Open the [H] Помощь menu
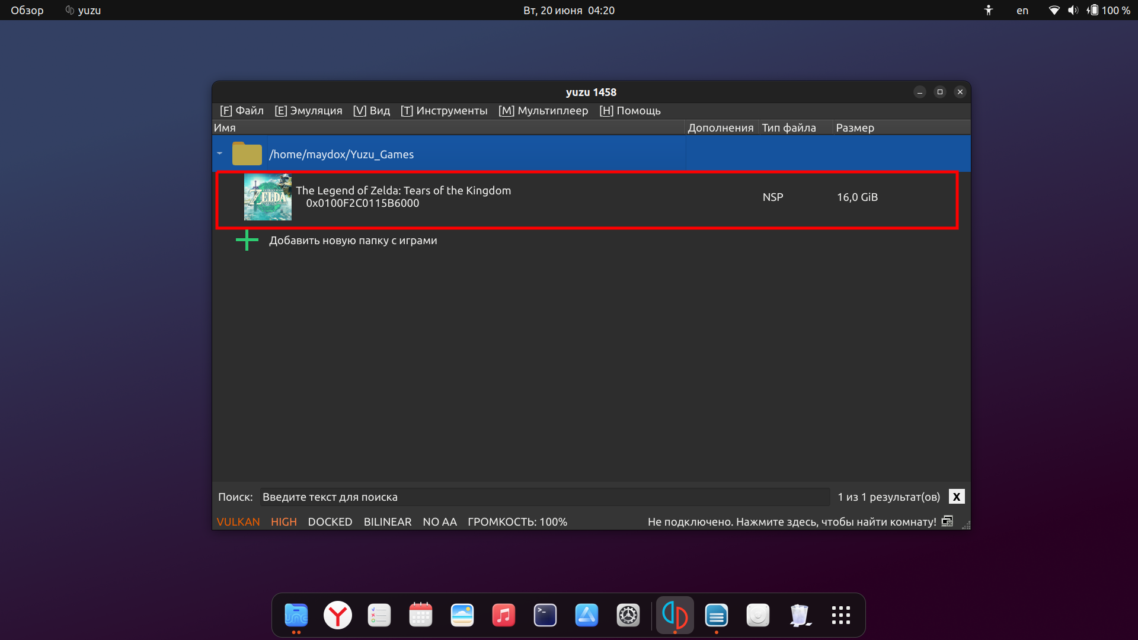Screen dimensions: 1138x640 [629, 111]
